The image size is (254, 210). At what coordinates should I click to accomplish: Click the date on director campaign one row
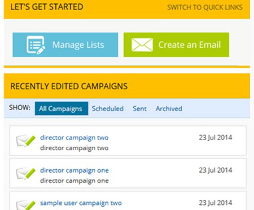click(216, 170)
